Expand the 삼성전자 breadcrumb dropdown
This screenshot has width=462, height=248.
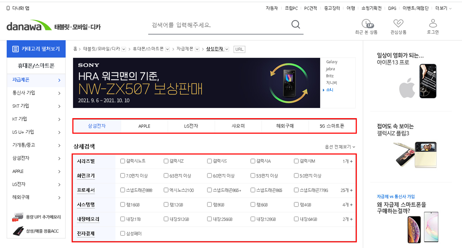click(x=227, y=49)
